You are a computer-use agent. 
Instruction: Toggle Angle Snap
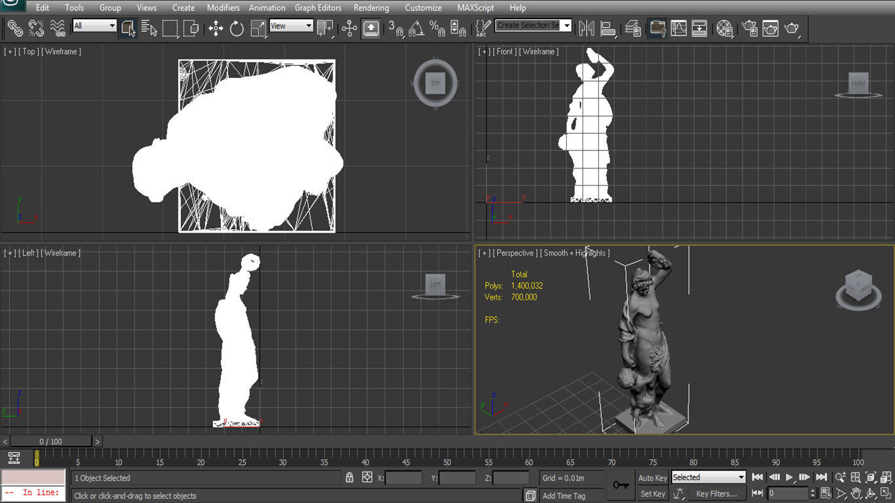(x=416, y=28)
